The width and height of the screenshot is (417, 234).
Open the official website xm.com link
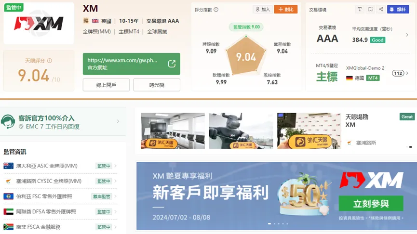pyautogui.click(x=132, y=64)
